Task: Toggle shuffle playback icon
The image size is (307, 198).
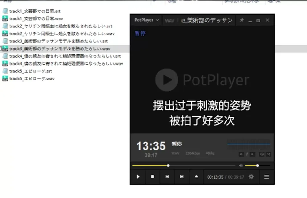Action: tap(269, 154)
